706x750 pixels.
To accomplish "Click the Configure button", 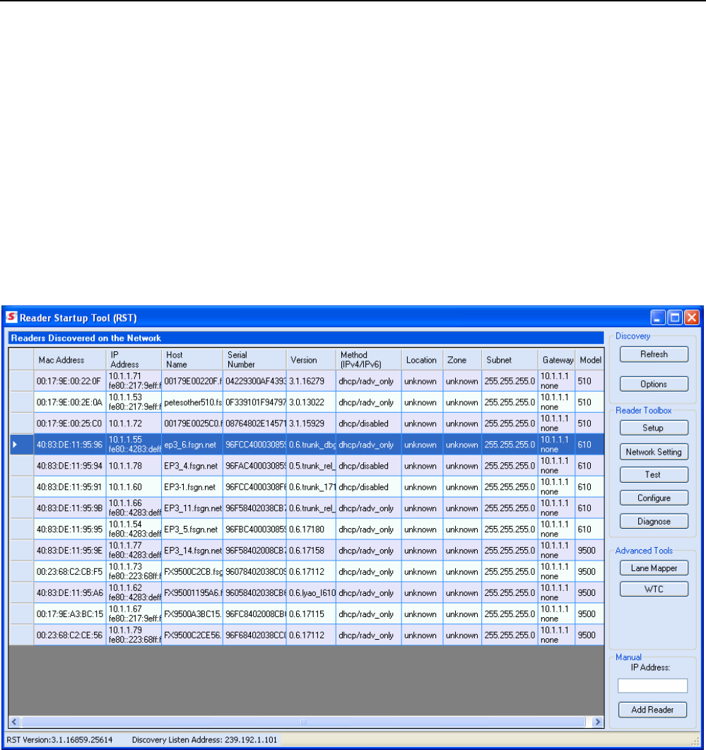I will (654, 498).
